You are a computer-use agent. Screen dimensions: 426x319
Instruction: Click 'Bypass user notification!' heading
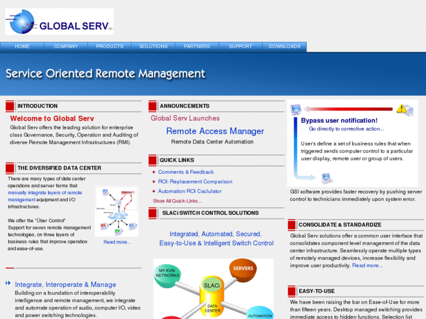click(339, 121)
